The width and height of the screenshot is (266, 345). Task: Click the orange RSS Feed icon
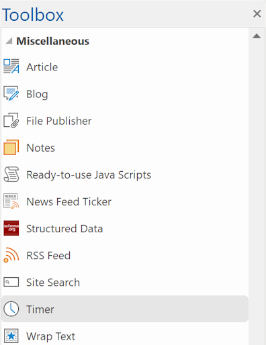point(11,255)
